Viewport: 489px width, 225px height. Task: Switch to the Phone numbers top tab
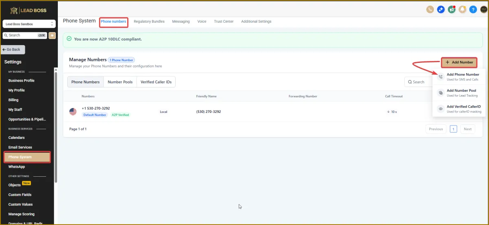[x=114, y=22]
